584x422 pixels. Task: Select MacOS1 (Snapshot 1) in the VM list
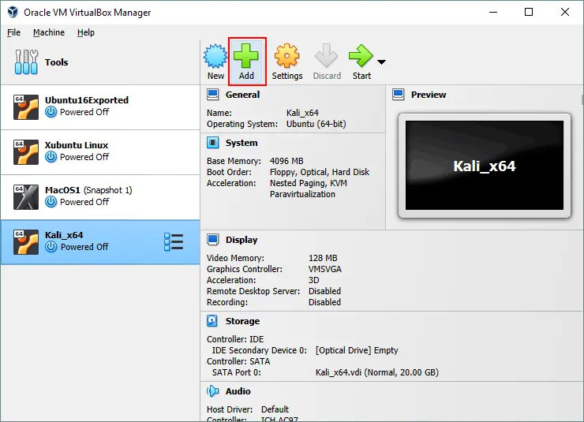pos(100,197)
